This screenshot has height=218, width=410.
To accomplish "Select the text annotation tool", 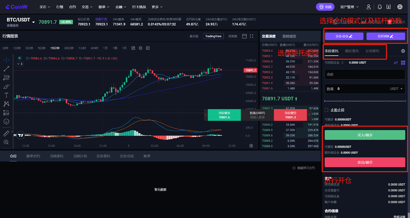I will click(x=6, y=95).
